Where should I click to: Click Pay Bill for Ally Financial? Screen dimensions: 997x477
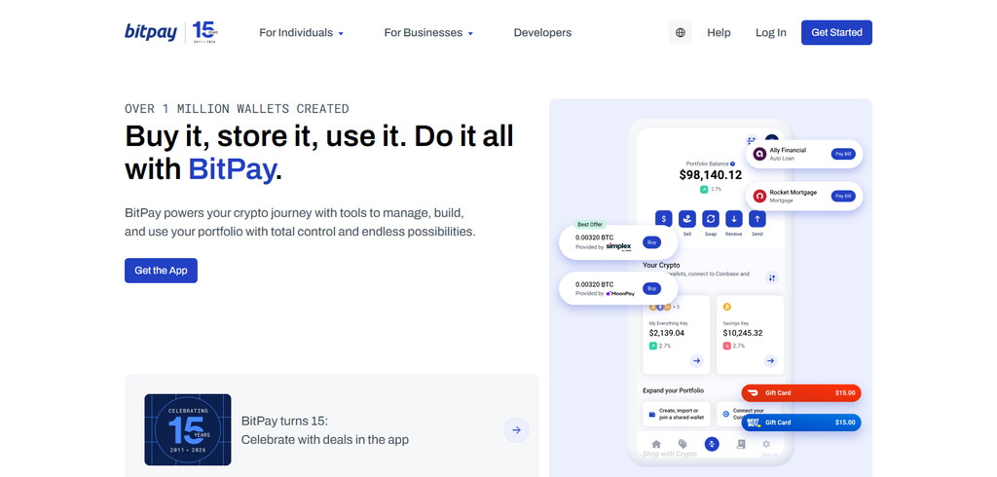click(x=843, y=154)
